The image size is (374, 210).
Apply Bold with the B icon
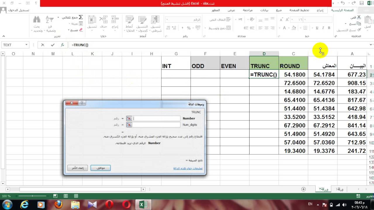point(329,28)
